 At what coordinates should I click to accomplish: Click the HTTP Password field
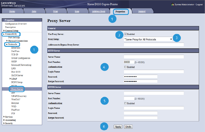(x=141, y=76)
